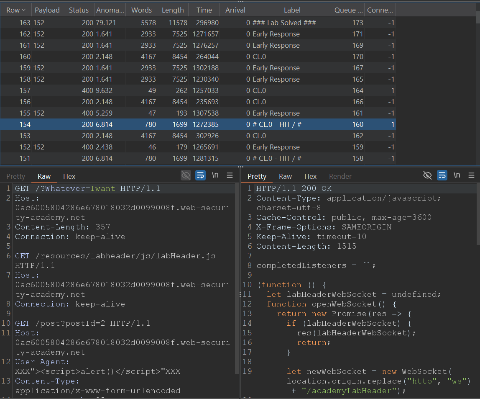Sort the table by the Anomaly column
This screenshot has height=399, width=480.
click(x=110, y=10)
